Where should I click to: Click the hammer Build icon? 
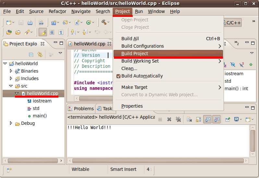pyautogui.click(x=104, y=22)
